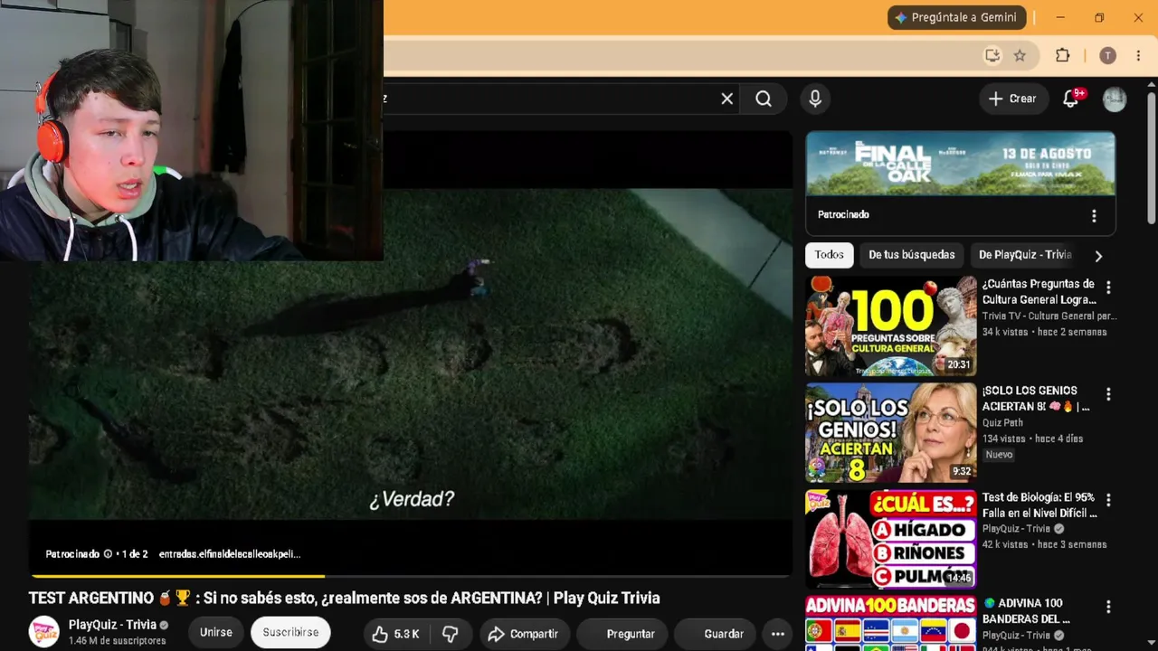Select the De PlayQuiz - Trivia chip

pyautogui.click(x=1025, y=255)
